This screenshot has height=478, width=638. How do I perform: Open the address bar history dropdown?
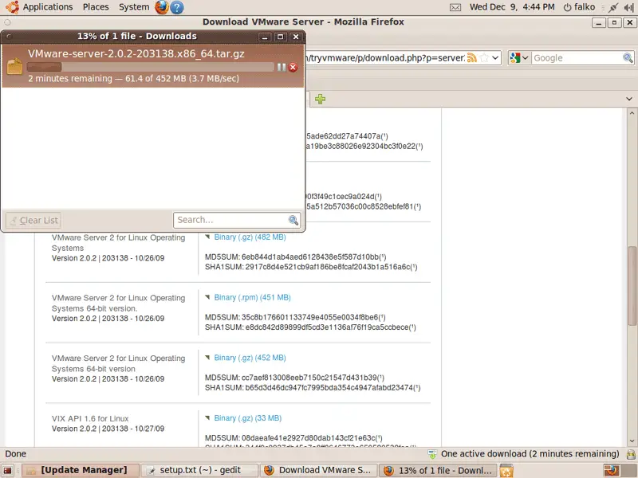click(x=495, y=58)
